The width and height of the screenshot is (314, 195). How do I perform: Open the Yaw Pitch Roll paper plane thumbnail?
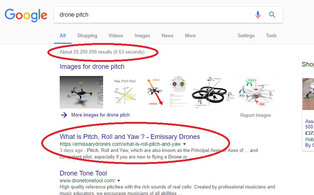click(x=125, y=92)
